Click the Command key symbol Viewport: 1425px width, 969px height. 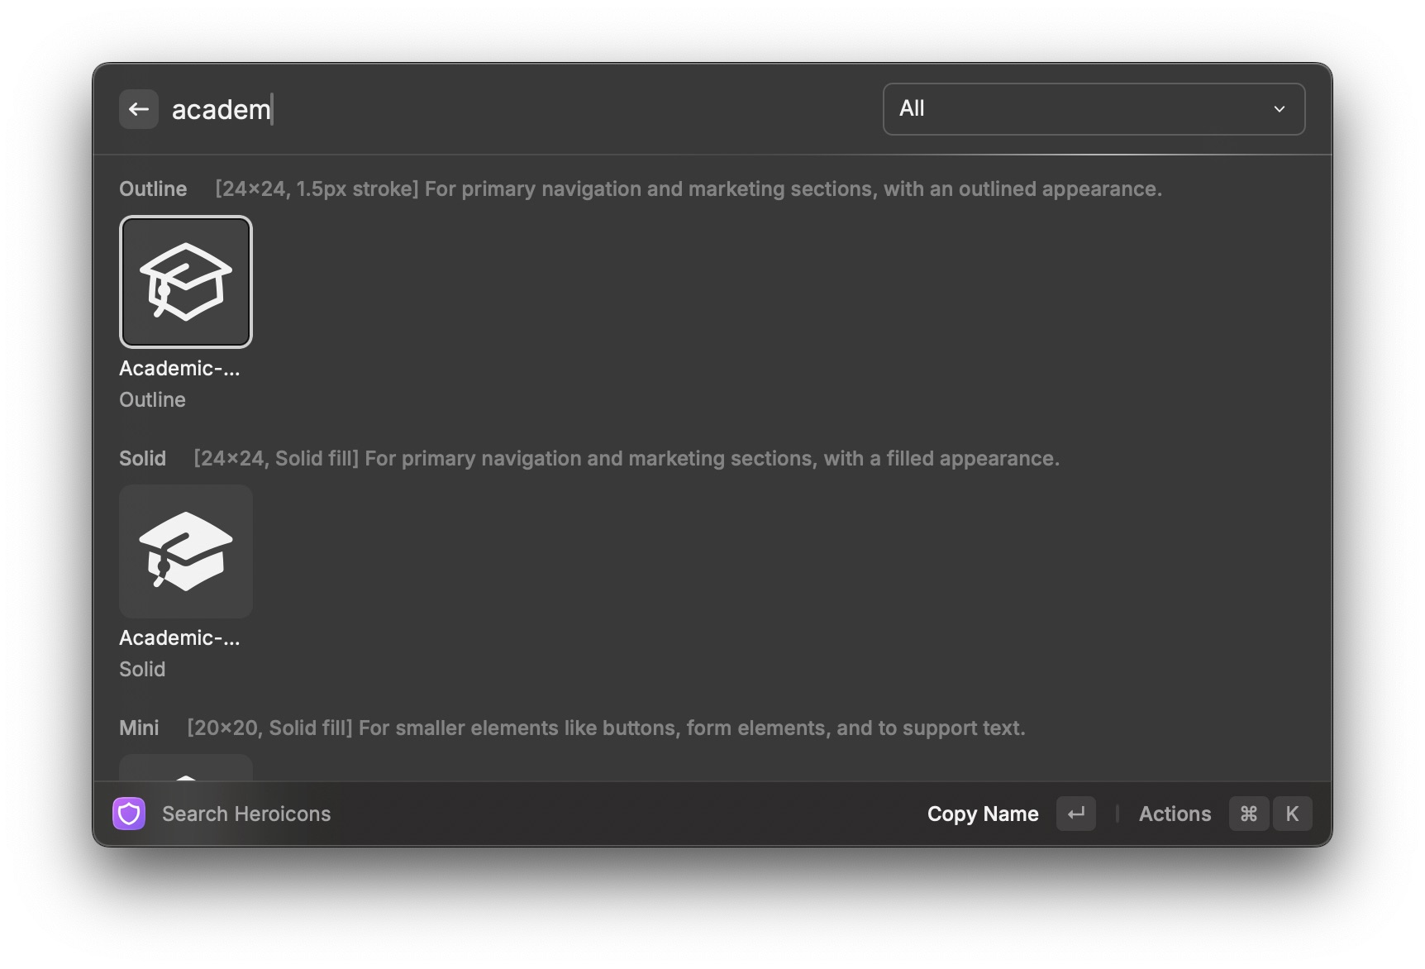[1248, 814]
